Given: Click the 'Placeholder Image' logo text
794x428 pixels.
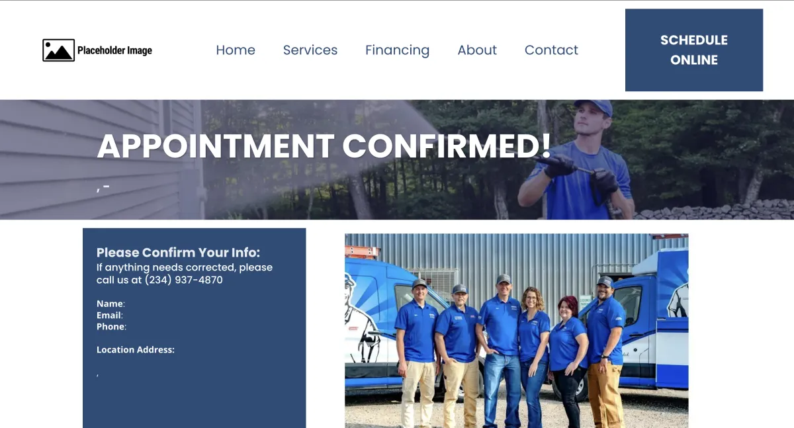Looking at the screenshot, I should [x=114, y=50].
